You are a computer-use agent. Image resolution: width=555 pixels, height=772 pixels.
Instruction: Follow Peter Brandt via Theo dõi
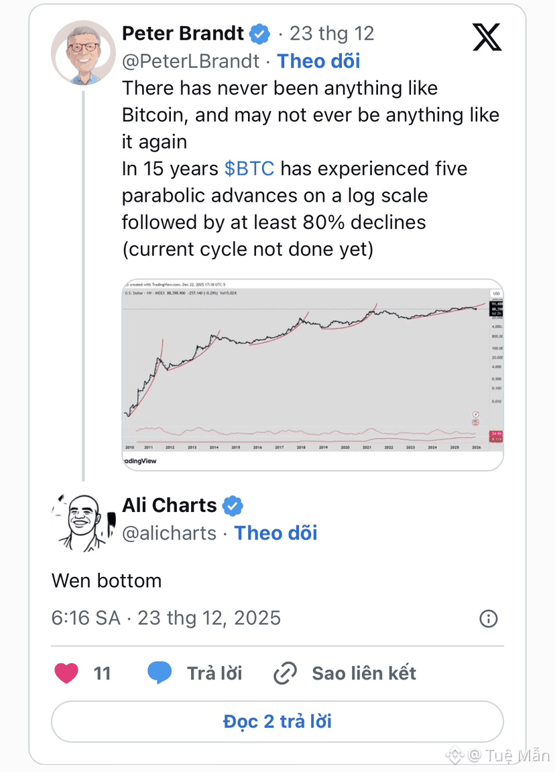point(318,61)
